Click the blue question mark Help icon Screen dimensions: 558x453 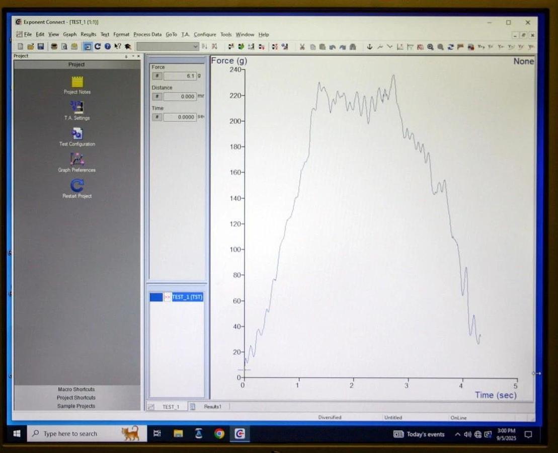108,46
